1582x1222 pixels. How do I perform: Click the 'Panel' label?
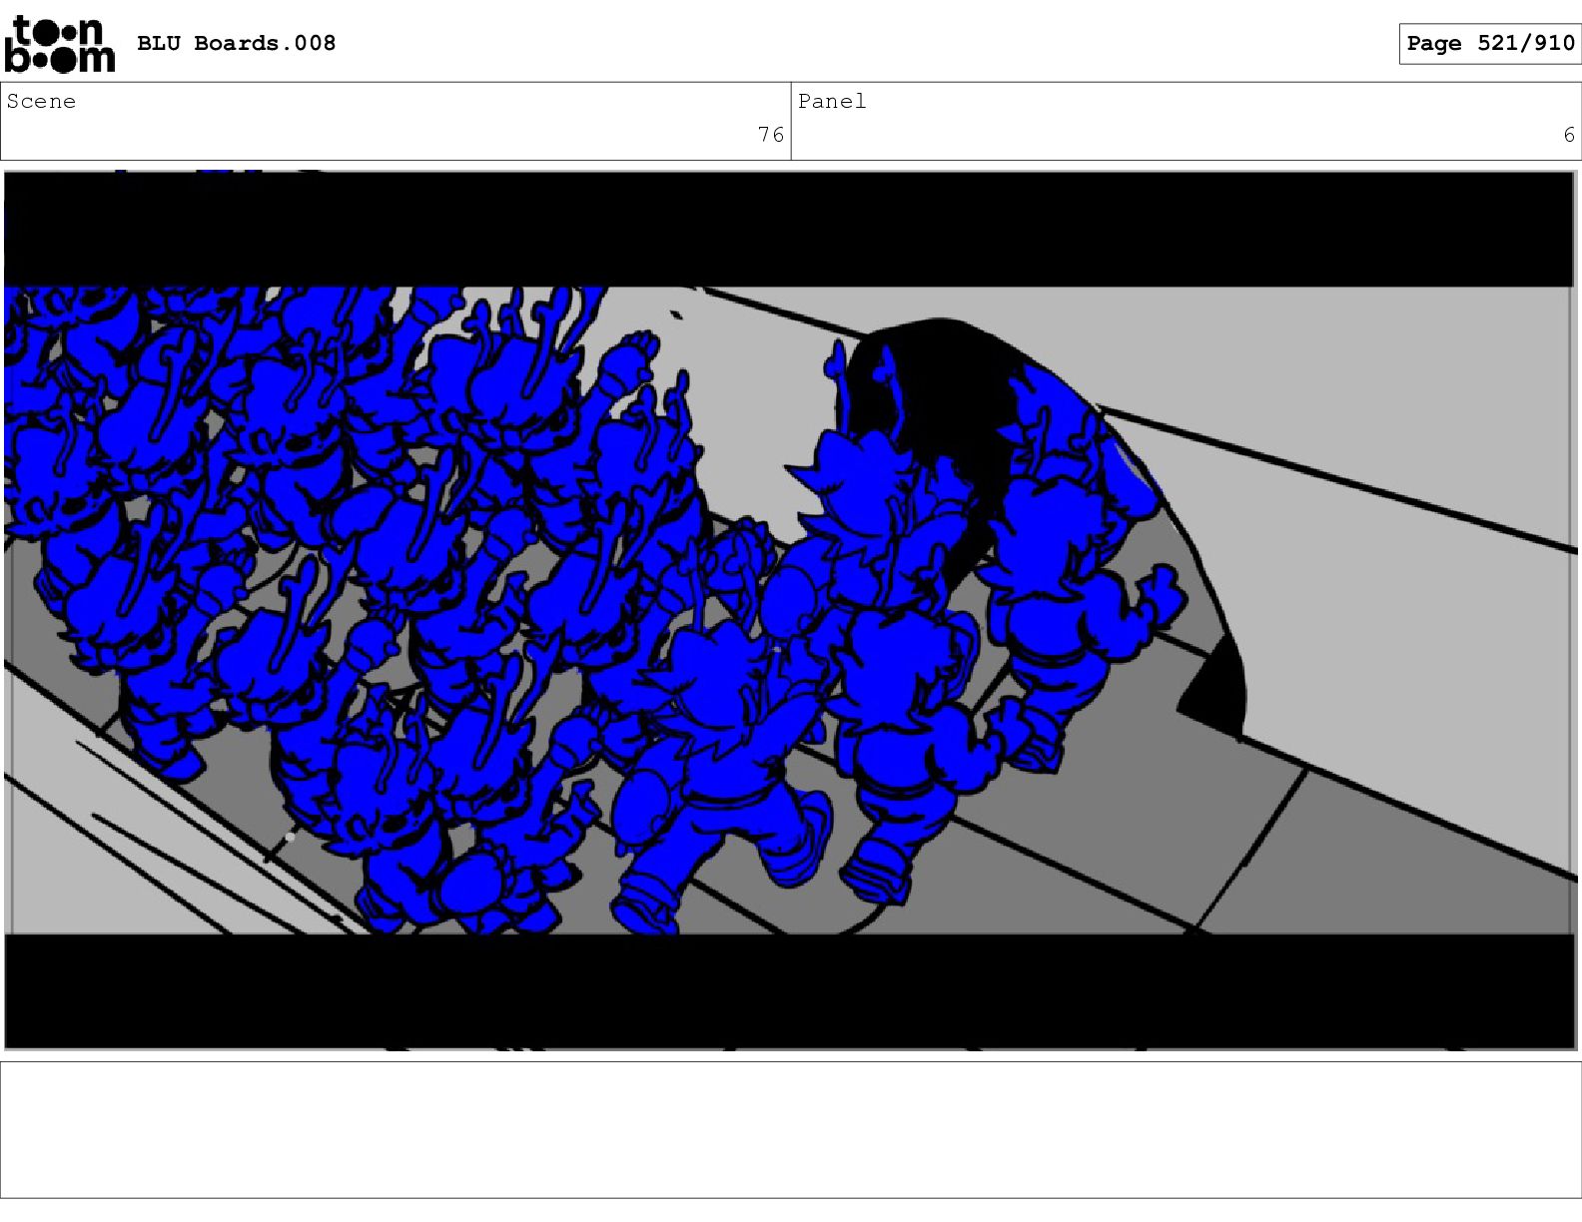click(832, 102)
